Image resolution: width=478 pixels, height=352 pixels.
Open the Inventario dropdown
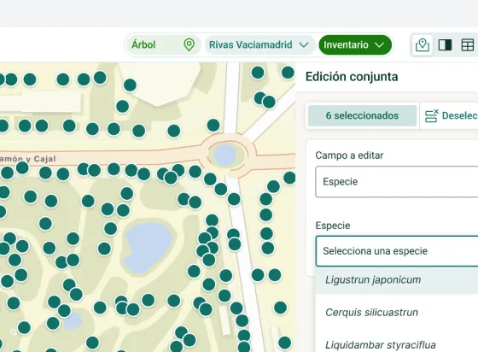click(355, 44)
